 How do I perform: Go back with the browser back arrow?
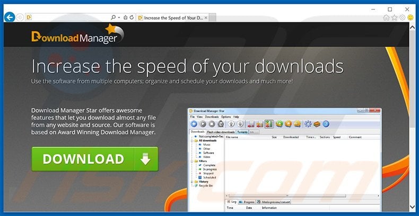[10, 17]
